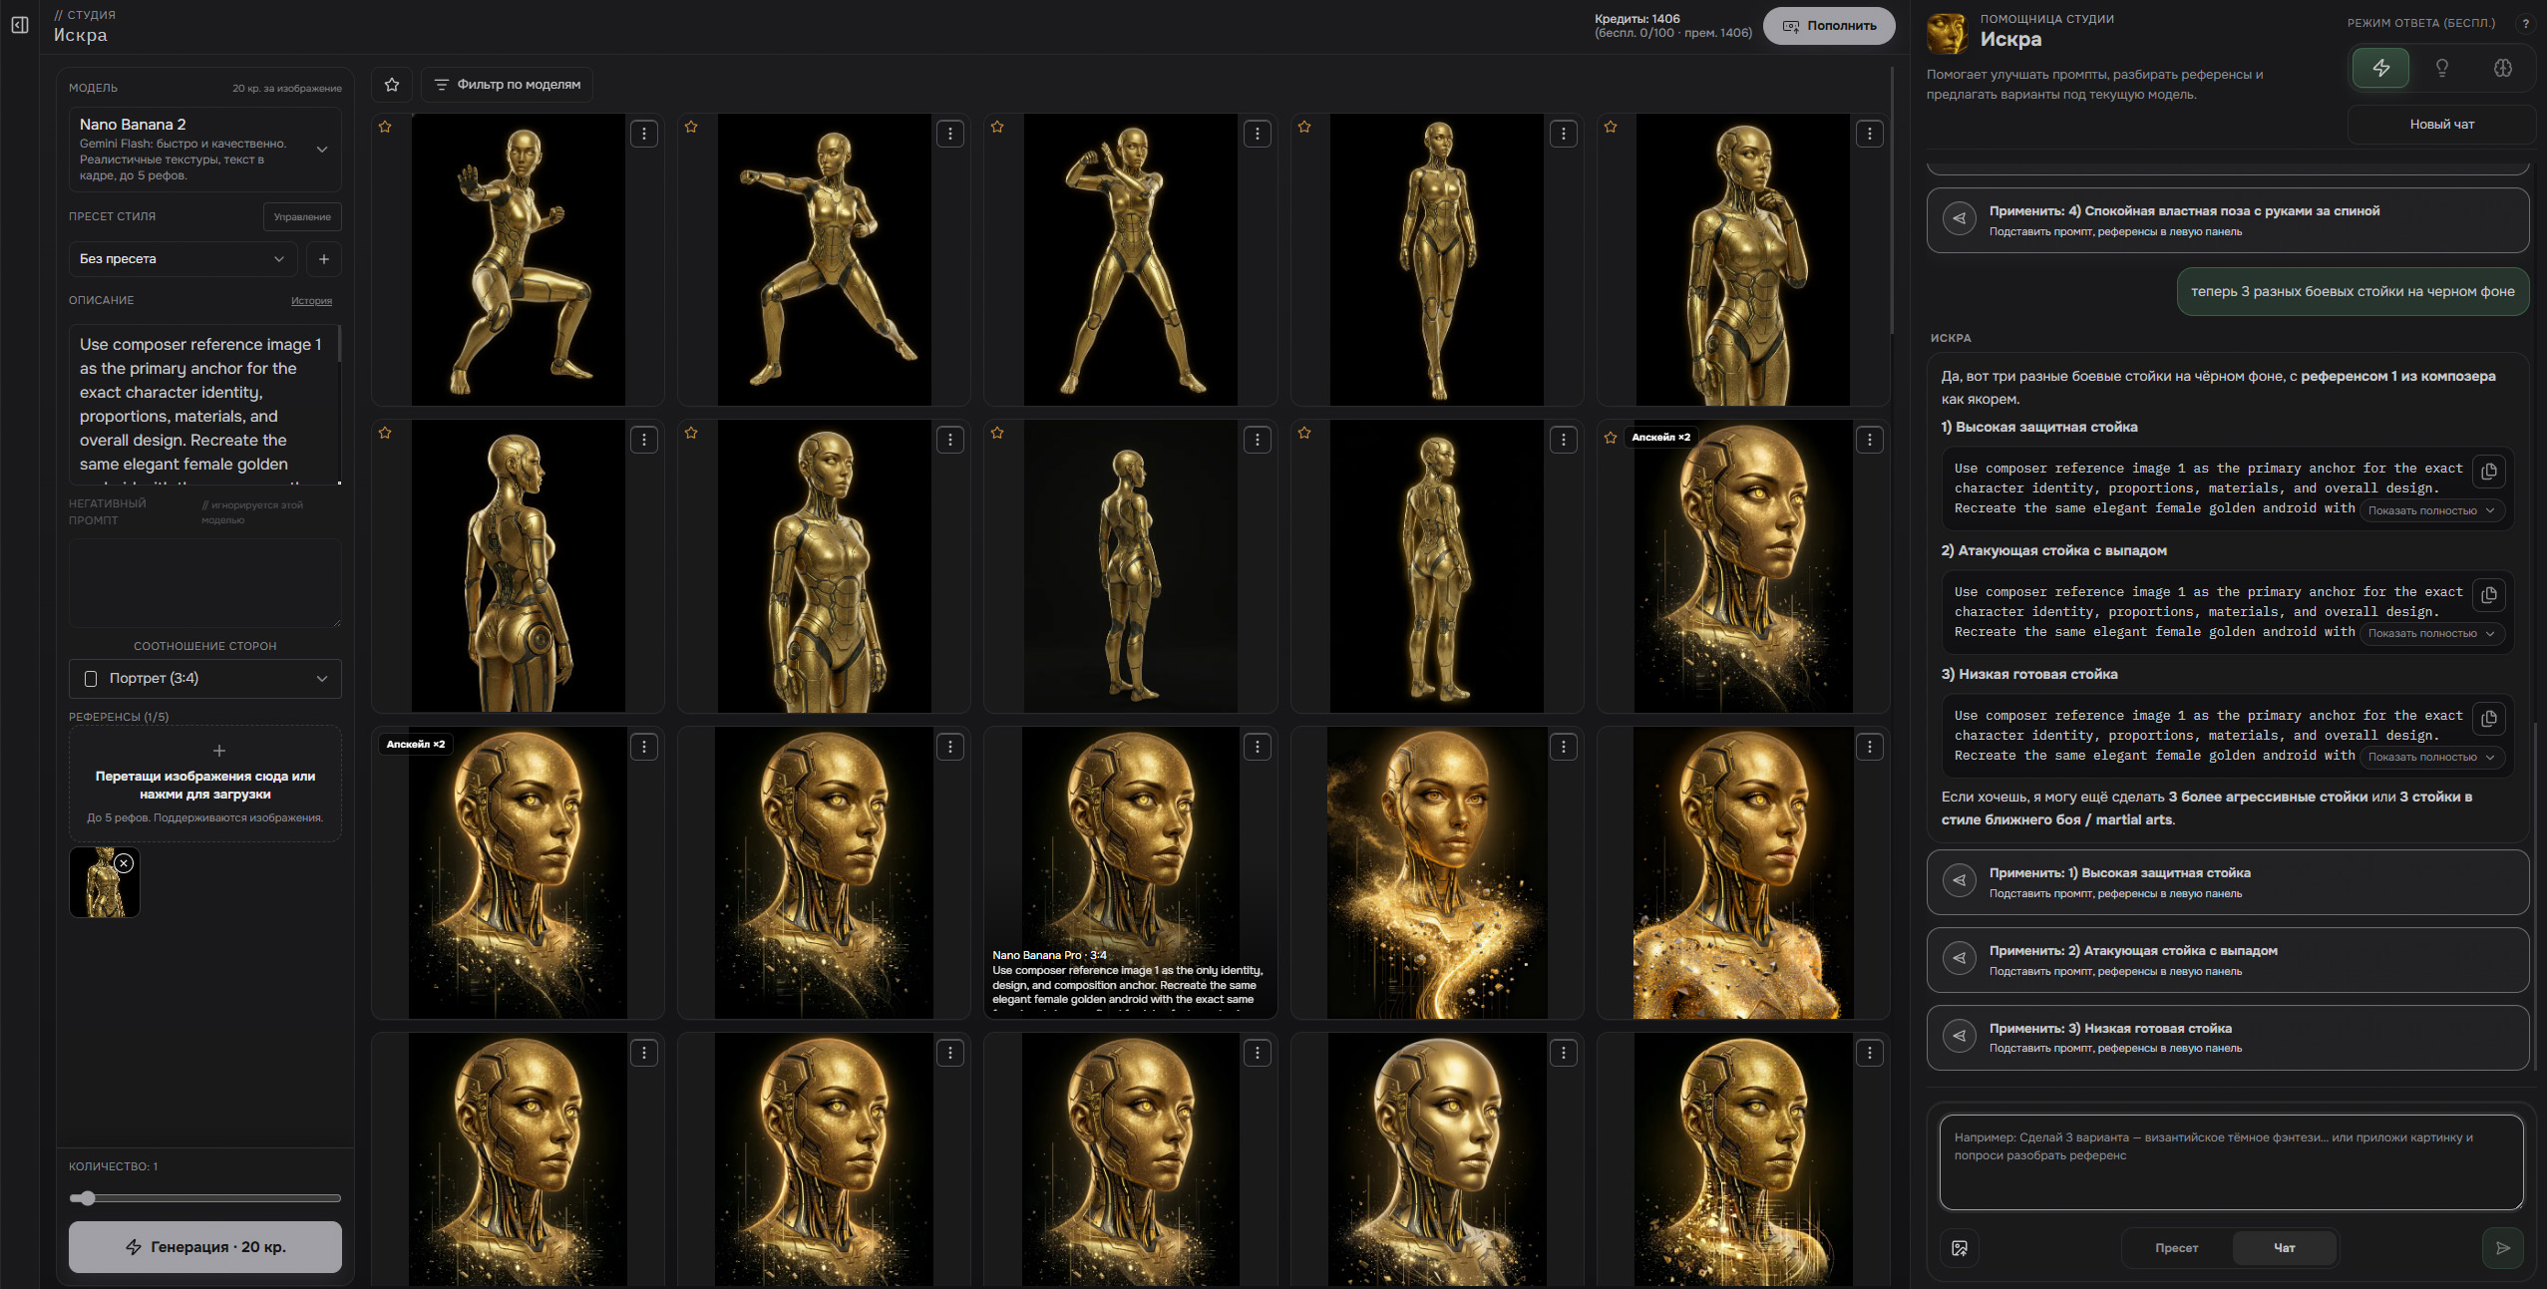Favorite the second gallery image in the top row

691,127
